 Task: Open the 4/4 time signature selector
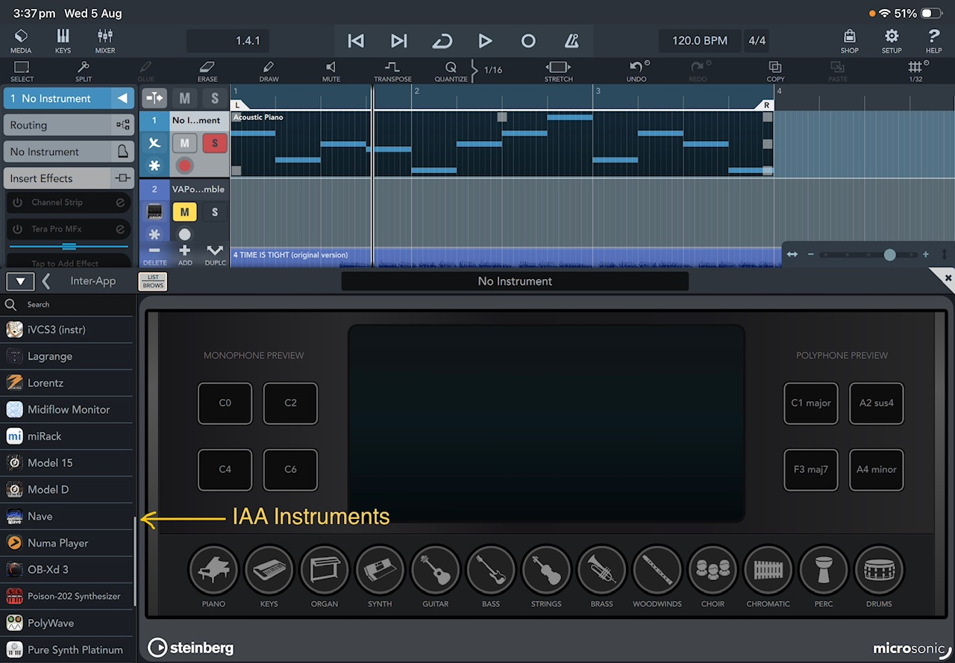(x=757, y=40)
